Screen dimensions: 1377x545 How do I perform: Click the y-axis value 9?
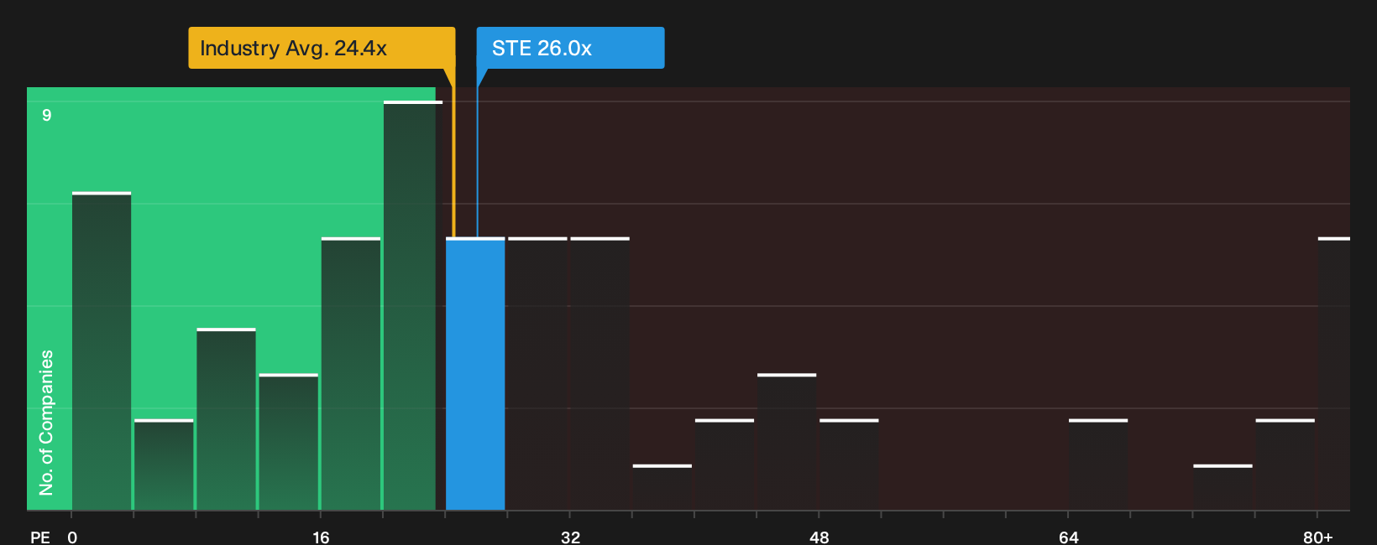pyautogui.click(x=47, y=115)
